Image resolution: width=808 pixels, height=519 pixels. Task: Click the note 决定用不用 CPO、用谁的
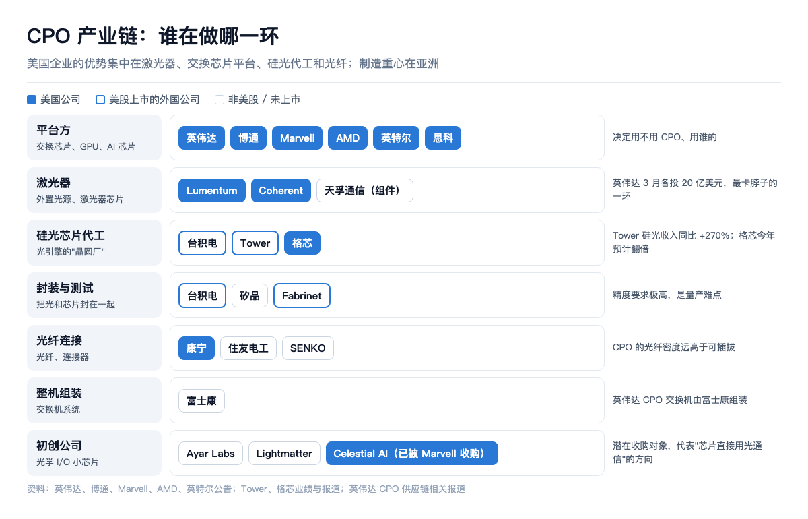tap(665, 138)
